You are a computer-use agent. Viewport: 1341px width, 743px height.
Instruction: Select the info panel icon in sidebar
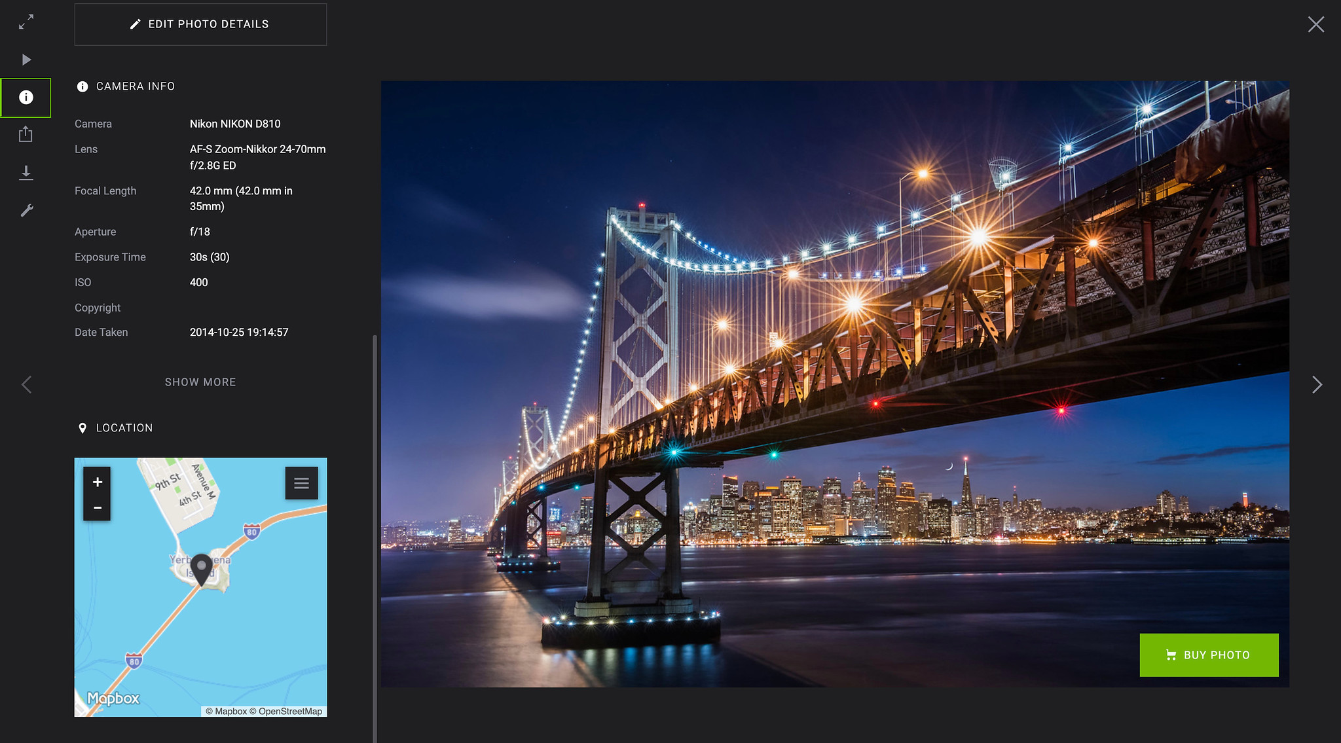26,98
